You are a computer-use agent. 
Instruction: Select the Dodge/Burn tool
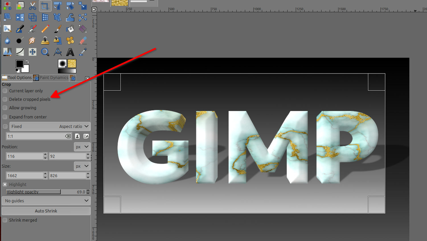pos(20,40)
